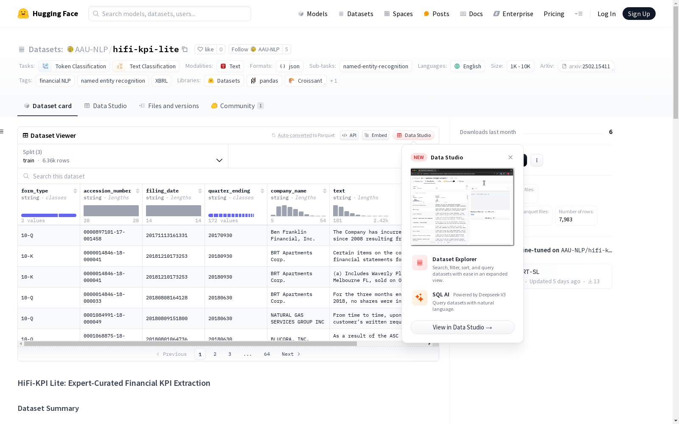Screen dimensions: 679x424
Task: Expand the Split train dropdown
Action: [123, 156]
